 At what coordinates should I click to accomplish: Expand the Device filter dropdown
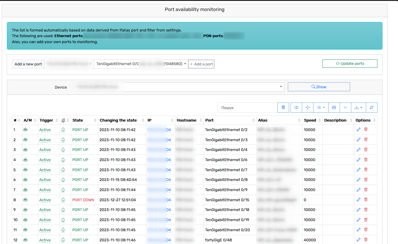(x=179, y=87)
